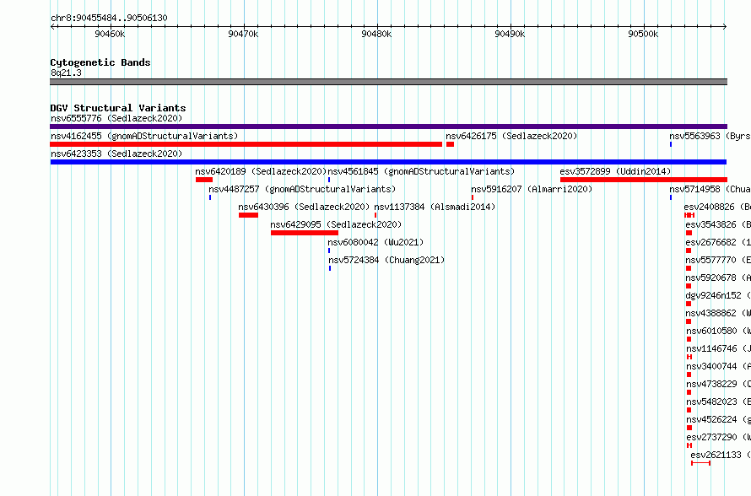Screen dimensions: 751x496
Task: Open variant esv2621133 label
Action: (721, 455)
